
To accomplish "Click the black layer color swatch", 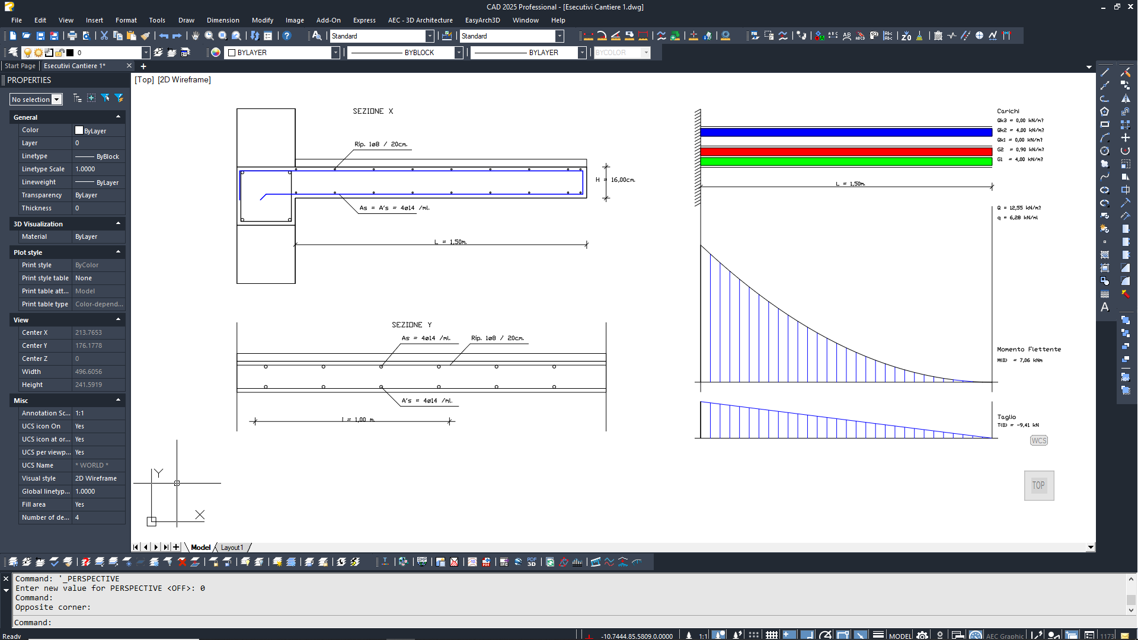I will 70,53.
